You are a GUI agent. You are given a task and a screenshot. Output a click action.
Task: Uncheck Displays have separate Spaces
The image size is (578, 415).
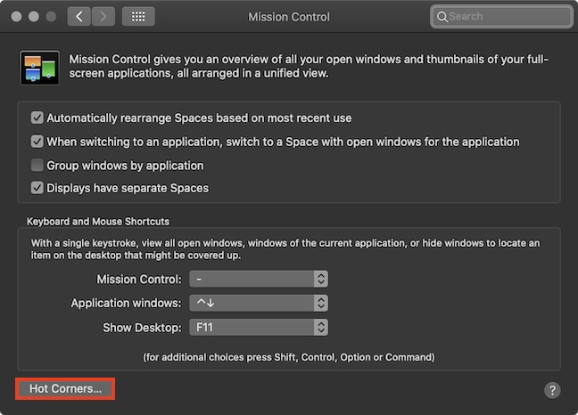(x=37, y=188)
